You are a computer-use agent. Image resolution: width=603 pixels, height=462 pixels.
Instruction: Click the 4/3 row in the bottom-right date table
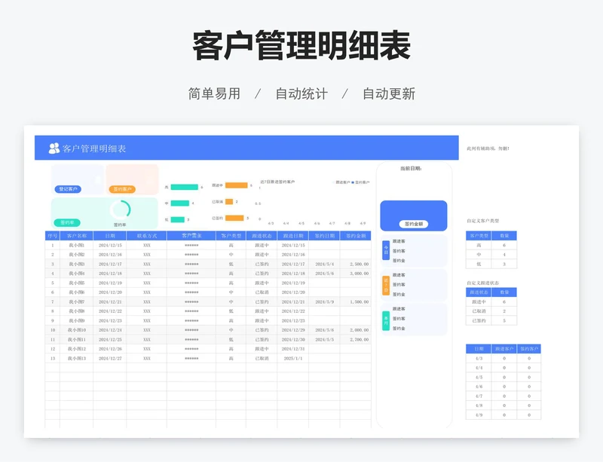point(504,358)
